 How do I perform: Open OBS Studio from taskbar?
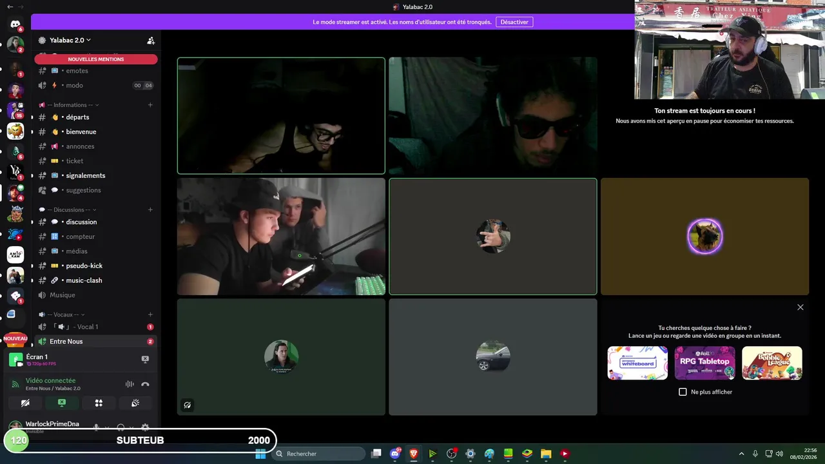(x=451, y=454)
